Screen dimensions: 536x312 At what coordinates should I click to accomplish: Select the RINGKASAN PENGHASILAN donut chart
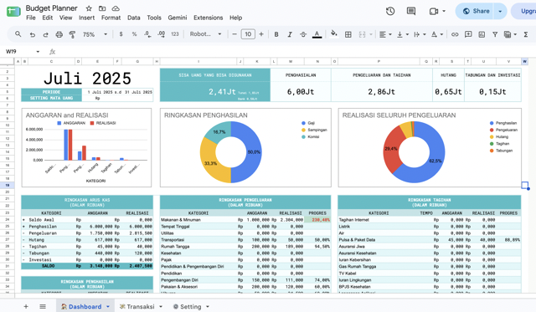pyautogui.click(x=245, y=147)
